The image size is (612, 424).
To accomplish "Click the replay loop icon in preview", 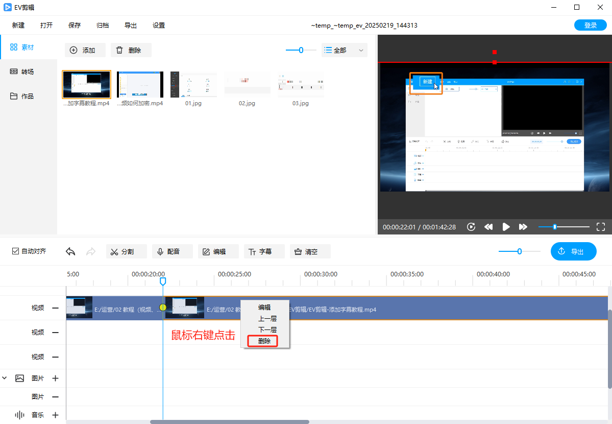I will tap(471, 227).
